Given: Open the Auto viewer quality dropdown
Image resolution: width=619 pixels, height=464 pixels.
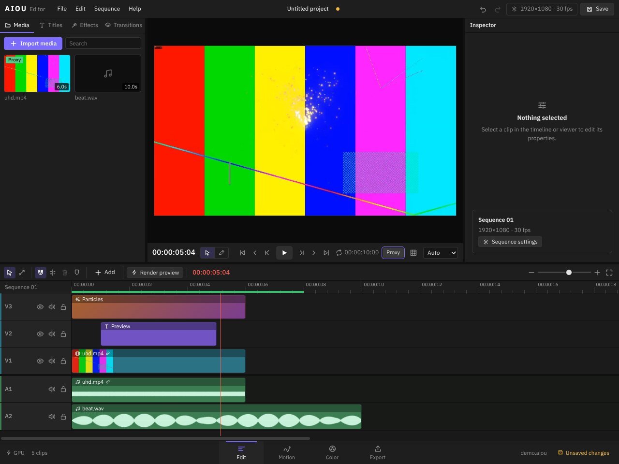Looking at the screenshot, I should [x=441, y=253].
